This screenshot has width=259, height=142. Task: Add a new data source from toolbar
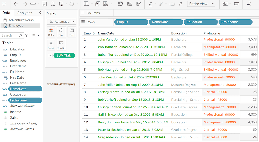[53, 4]
